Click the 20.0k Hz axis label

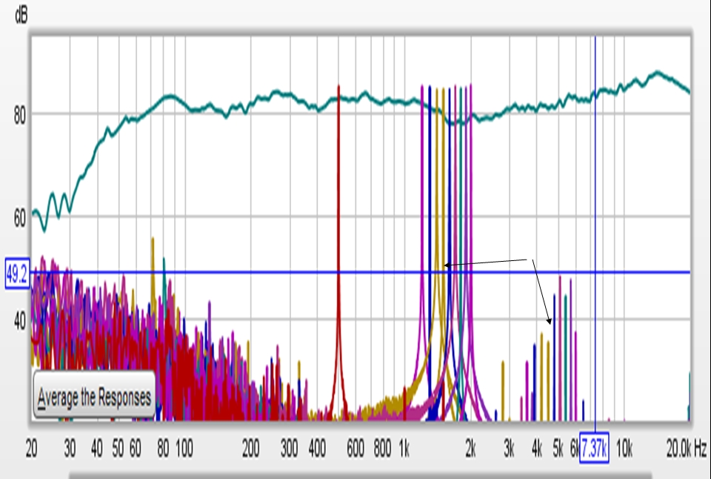[x=686, y=449]
